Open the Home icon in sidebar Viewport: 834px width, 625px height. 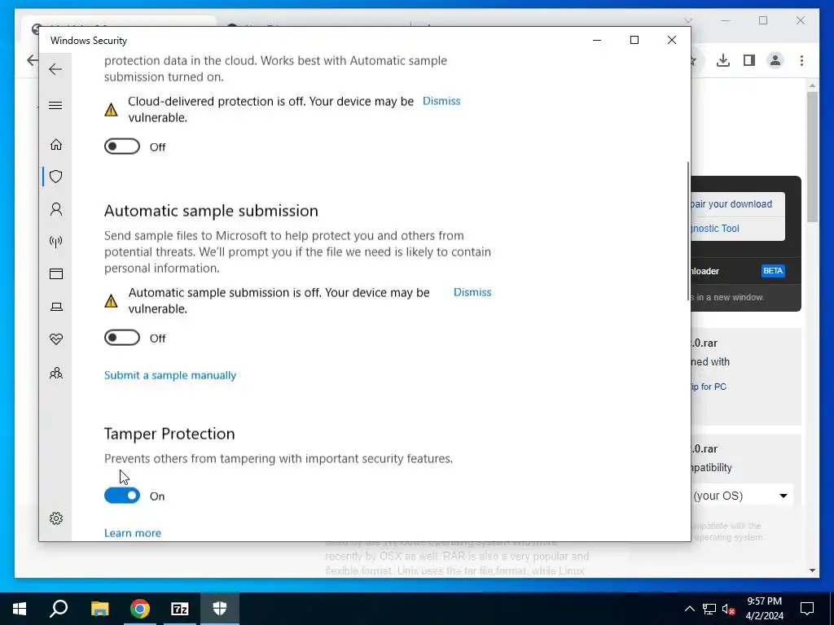click(x=56, y=145)
